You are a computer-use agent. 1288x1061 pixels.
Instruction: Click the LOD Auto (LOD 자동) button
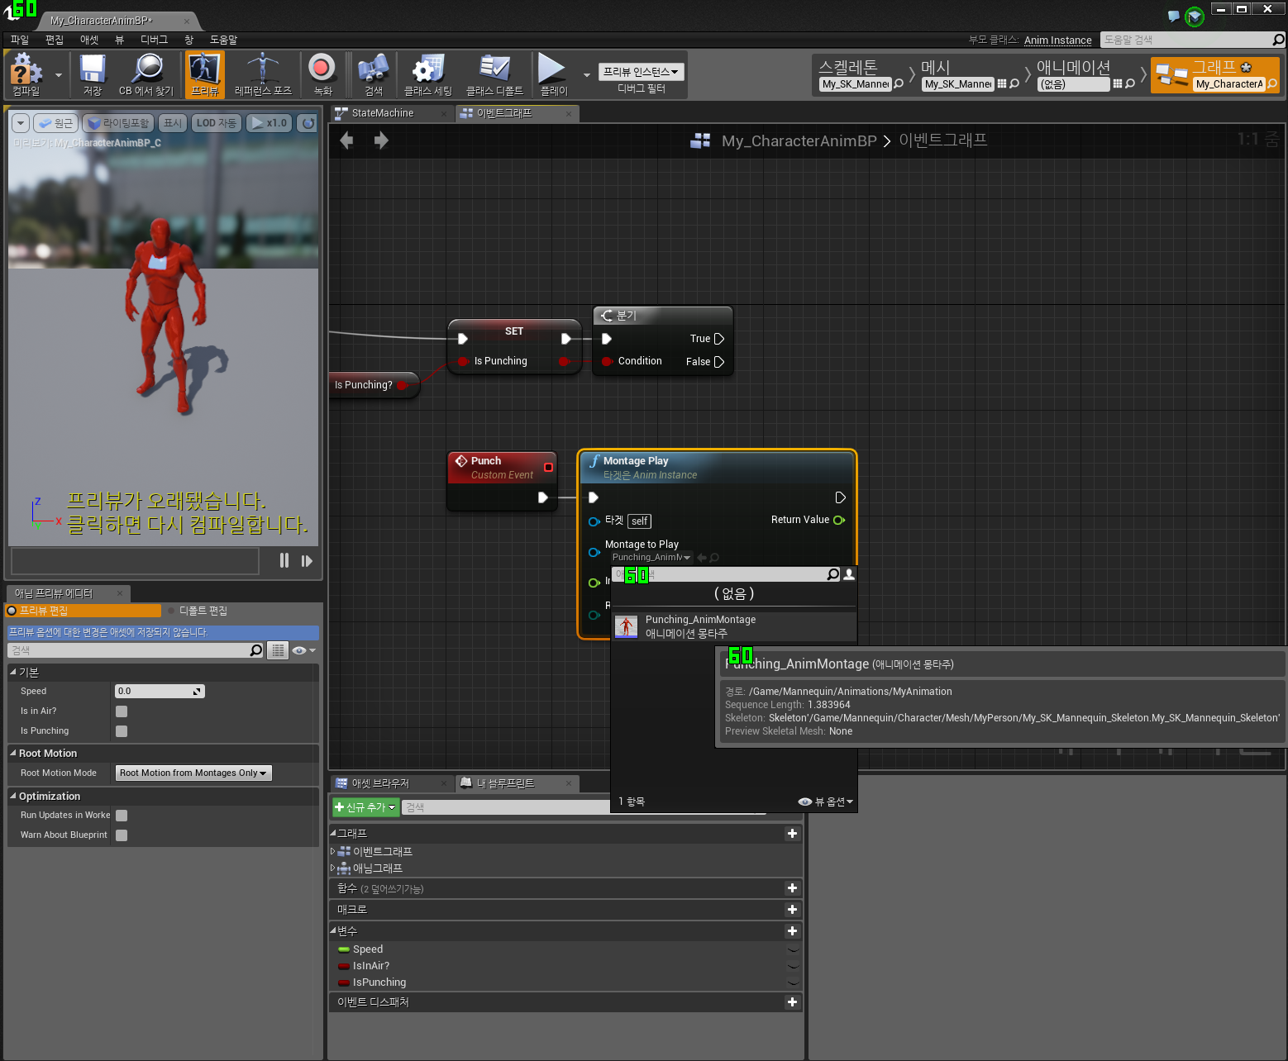(216, 123)
